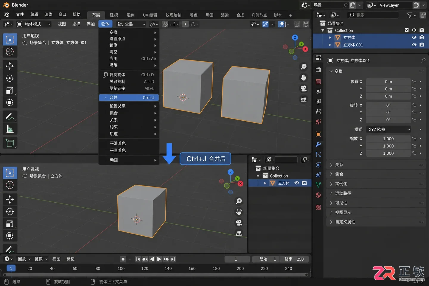Click the pin icon in properties header
The width and height of the screenshot is (429, 286).
[x=423, y=60]
